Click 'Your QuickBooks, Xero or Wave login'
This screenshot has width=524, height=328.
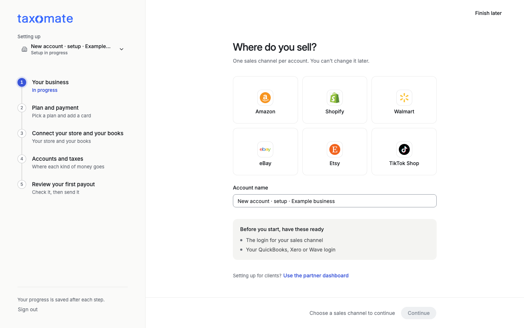291,250
